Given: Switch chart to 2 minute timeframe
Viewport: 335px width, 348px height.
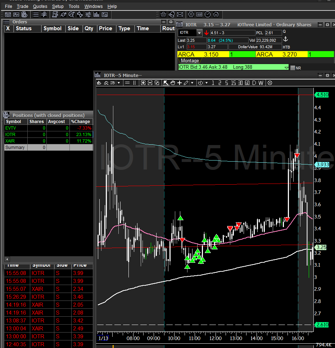Looking at the screenshot, I should pos(219,83).
